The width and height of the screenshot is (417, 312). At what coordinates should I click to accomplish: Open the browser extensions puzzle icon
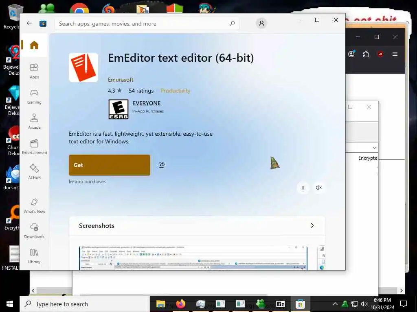coord(366,54)
